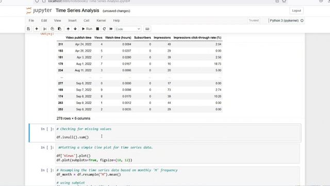Click the save and checkpoint icon
This screenshot has height=186, width=330.
28,29
